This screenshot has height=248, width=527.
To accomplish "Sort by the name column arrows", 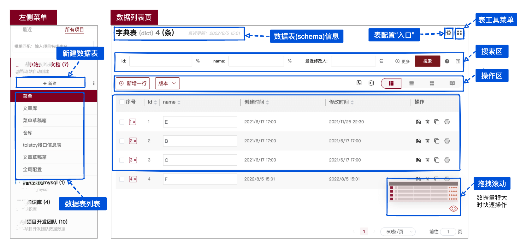I will coord(179,102).
